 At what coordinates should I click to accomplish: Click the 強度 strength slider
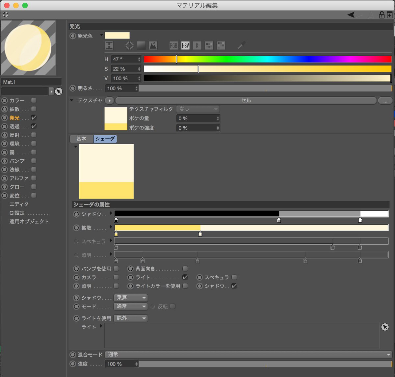265,364
